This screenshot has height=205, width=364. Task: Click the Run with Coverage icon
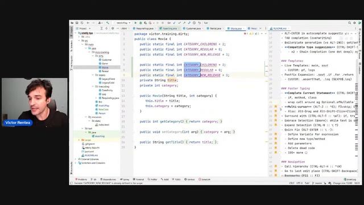click(146, 23)
